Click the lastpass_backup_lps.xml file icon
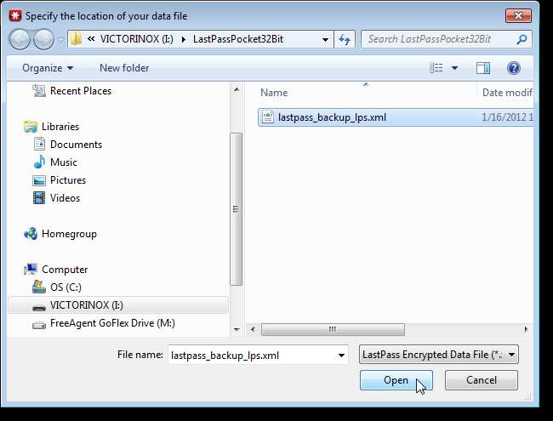 pos(268,117)
